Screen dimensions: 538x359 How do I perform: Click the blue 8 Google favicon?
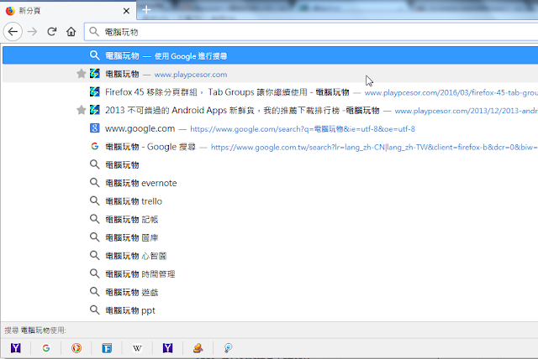click(x=94, y=128)
